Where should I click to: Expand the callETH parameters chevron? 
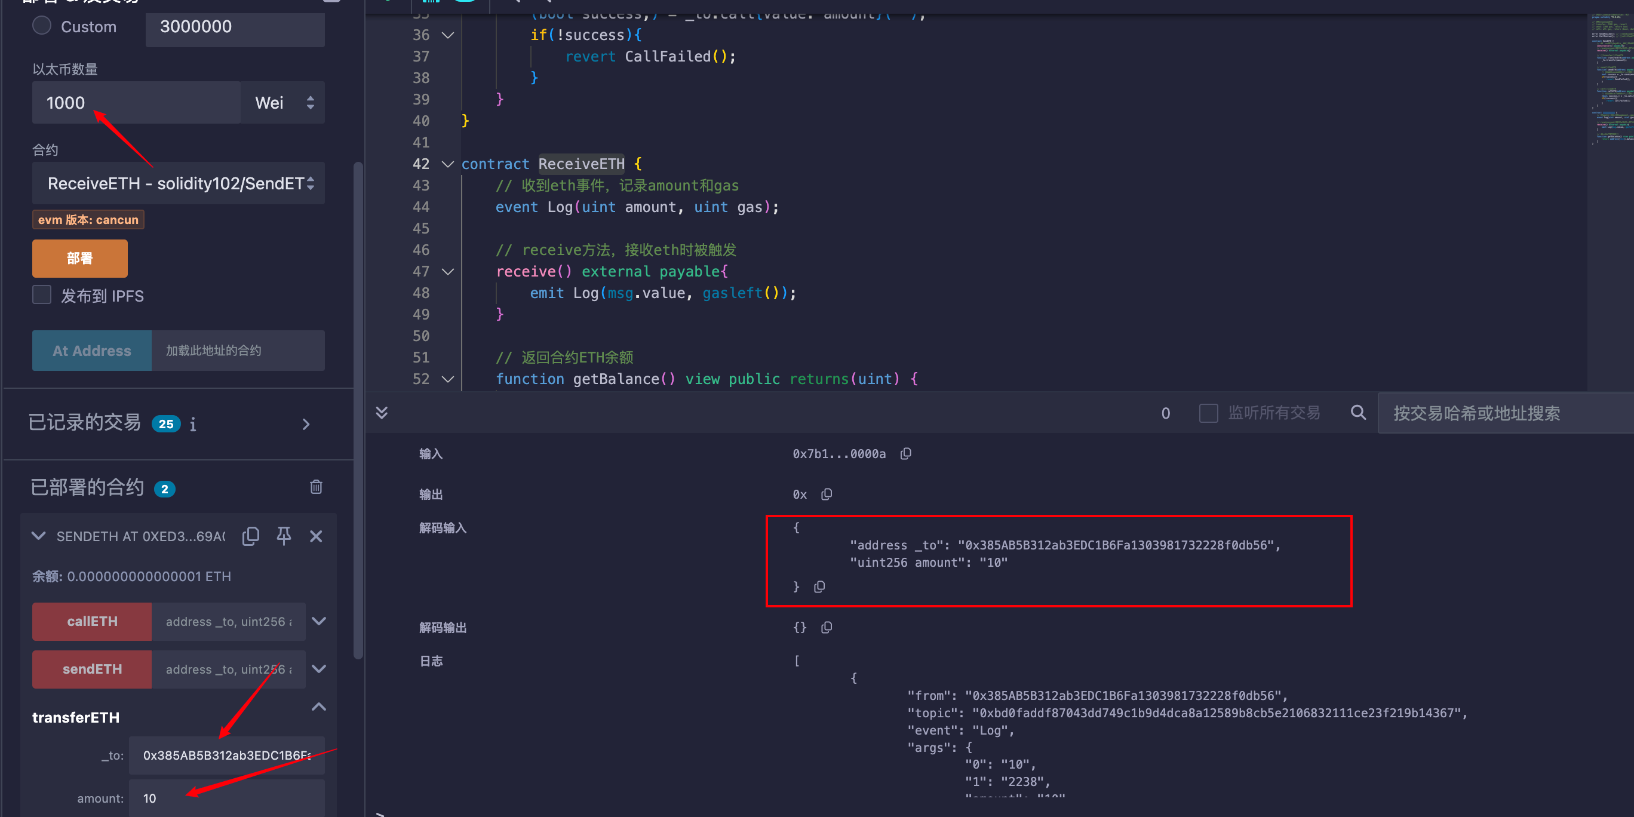point(319,621)
